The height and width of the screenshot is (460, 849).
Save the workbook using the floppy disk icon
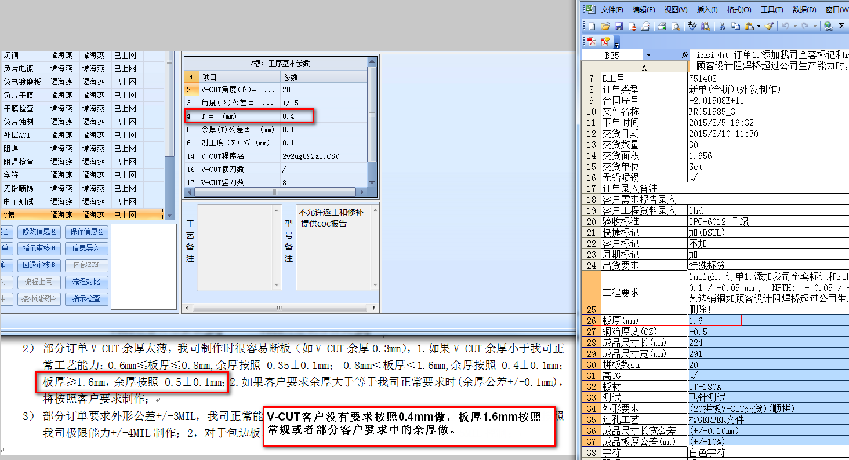tap(618, 26)
